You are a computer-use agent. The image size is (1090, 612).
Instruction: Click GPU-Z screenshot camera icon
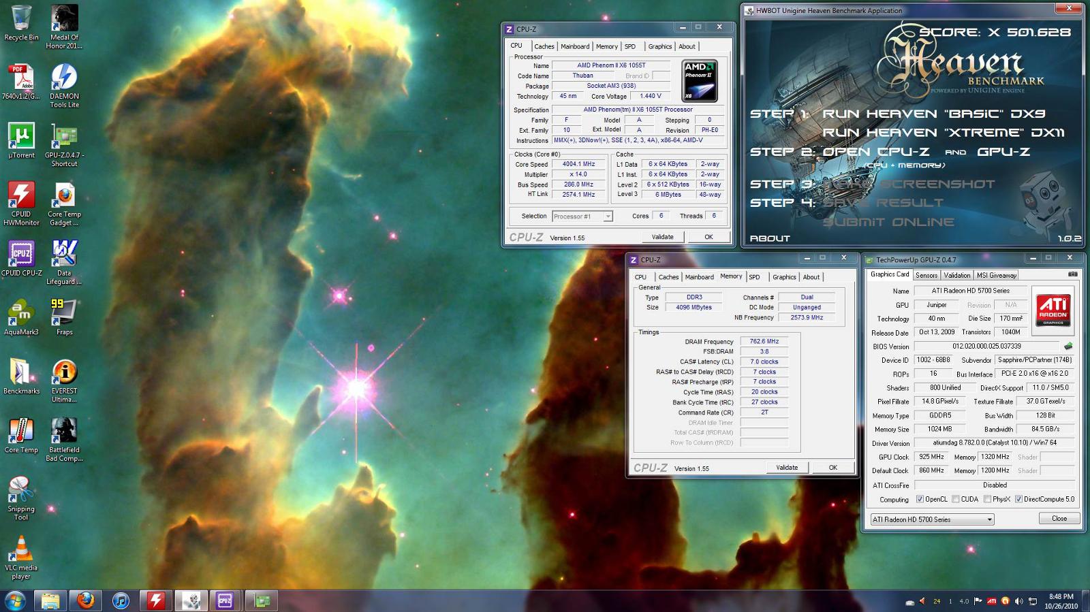[1073, 274]
